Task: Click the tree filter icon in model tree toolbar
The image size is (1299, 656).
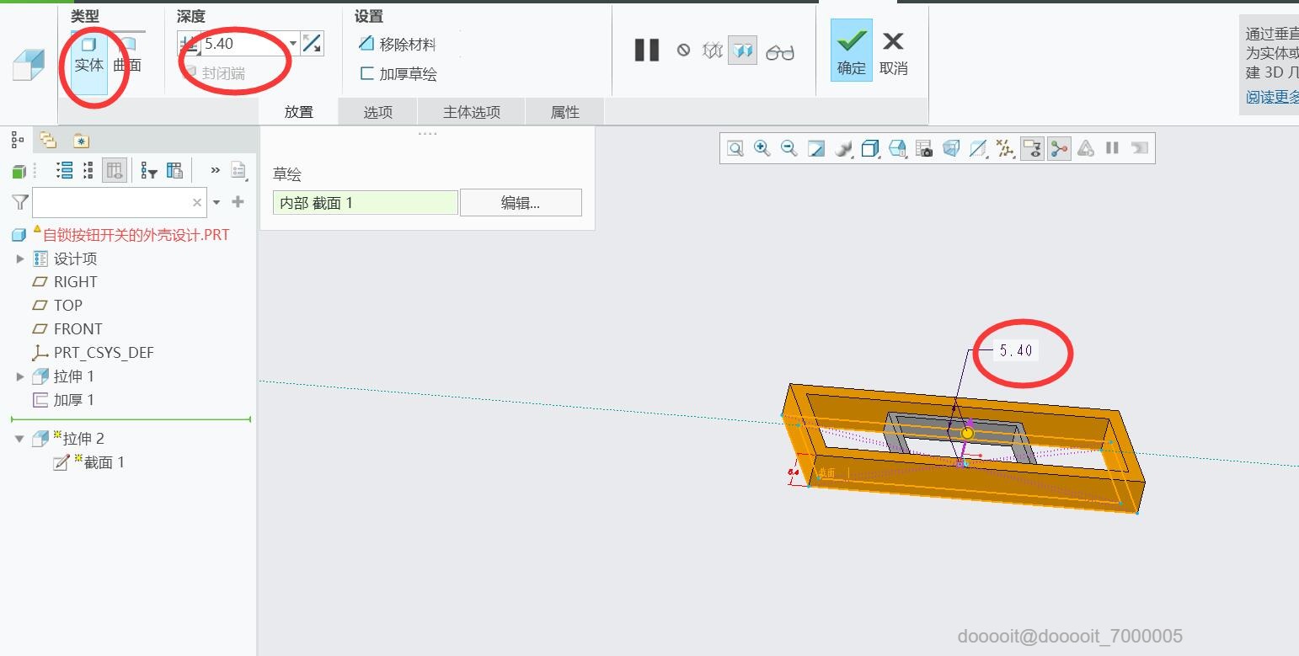Action: point(149,172)
